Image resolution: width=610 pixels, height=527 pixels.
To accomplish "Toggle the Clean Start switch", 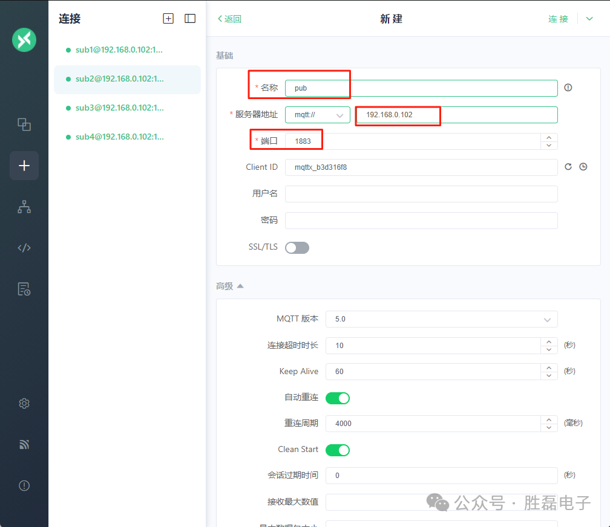I will (x=338, y=450).
